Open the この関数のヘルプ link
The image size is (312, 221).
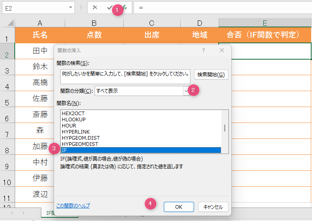(72, 206)
